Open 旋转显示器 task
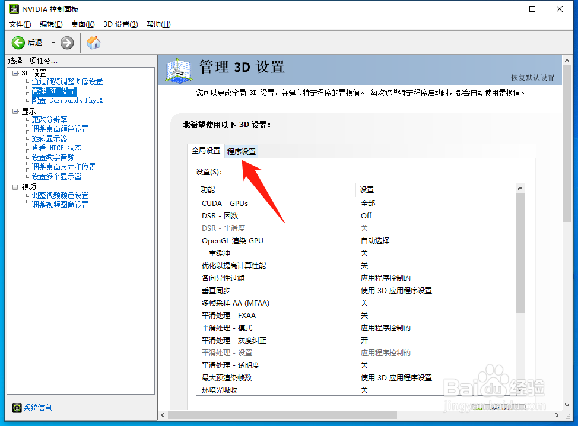 tap(49, 139)
